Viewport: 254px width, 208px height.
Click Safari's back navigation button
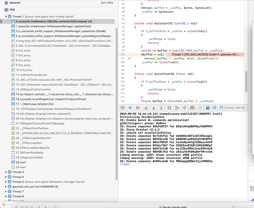[40, 206]
